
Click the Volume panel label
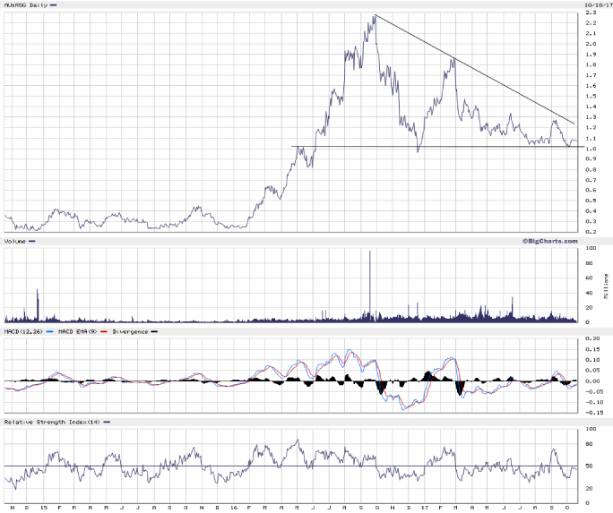click(x=15, y=241)
